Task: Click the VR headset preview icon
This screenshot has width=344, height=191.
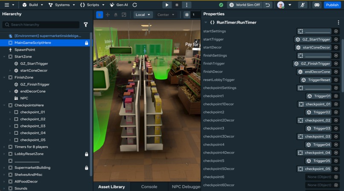Action: [317, 5]
